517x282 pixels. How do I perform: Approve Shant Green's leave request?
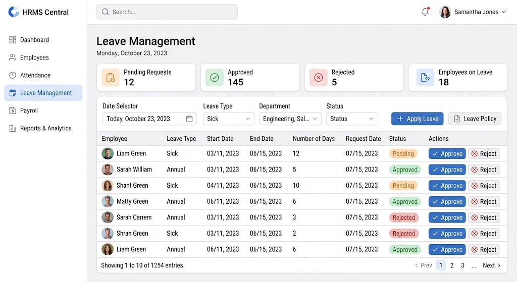coord(447,186)
